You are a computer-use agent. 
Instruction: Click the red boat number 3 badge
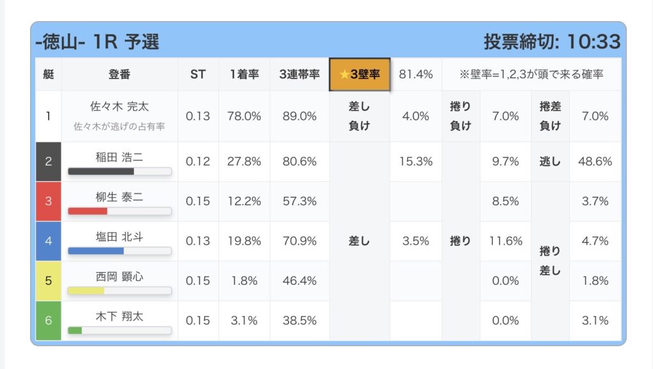48,201
